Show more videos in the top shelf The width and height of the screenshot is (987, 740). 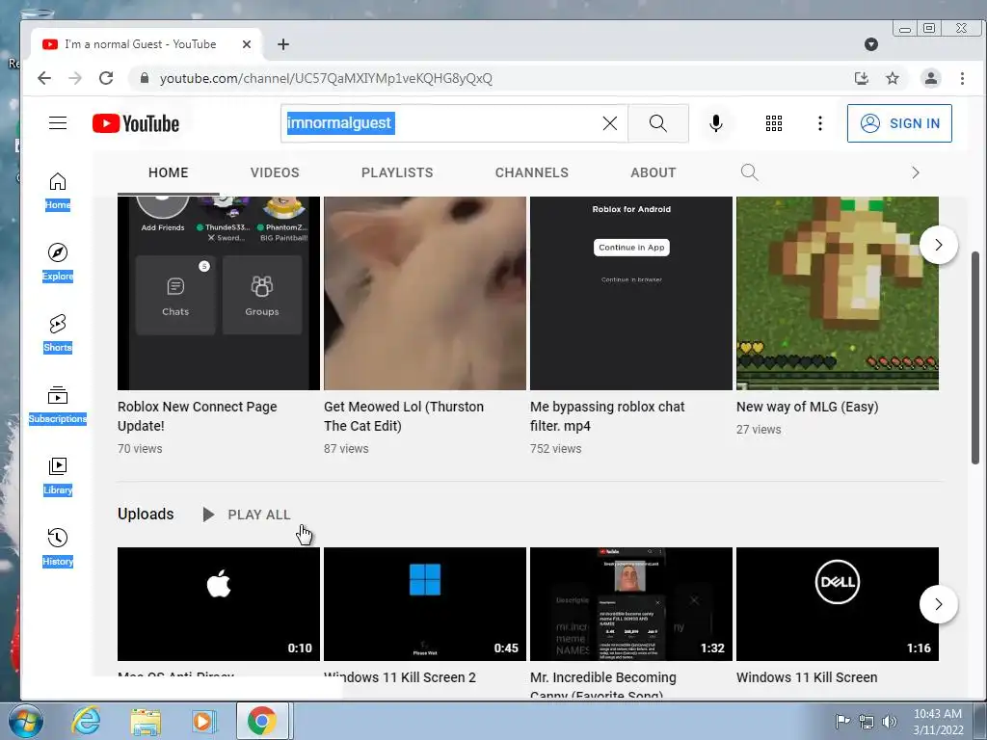tap(939, 245)
